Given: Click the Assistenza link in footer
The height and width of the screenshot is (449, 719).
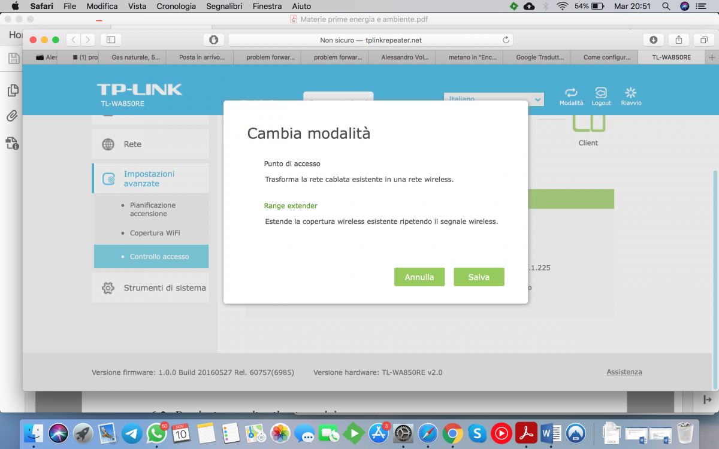Looking at the screenshot, I should pos(624,372).
